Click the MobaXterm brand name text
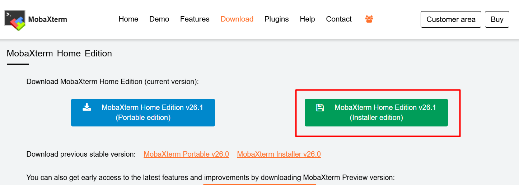Viewport: 519px width, 185px height. 47,19
